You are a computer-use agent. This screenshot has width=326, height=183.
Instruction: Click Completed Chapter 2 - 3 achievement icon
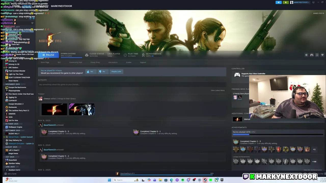(236, 142)
